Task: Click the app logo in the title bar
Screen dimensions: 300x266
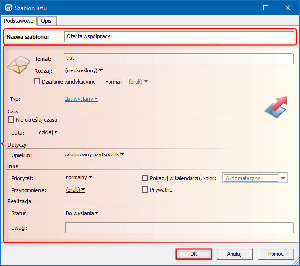Action: pos(8,8)
